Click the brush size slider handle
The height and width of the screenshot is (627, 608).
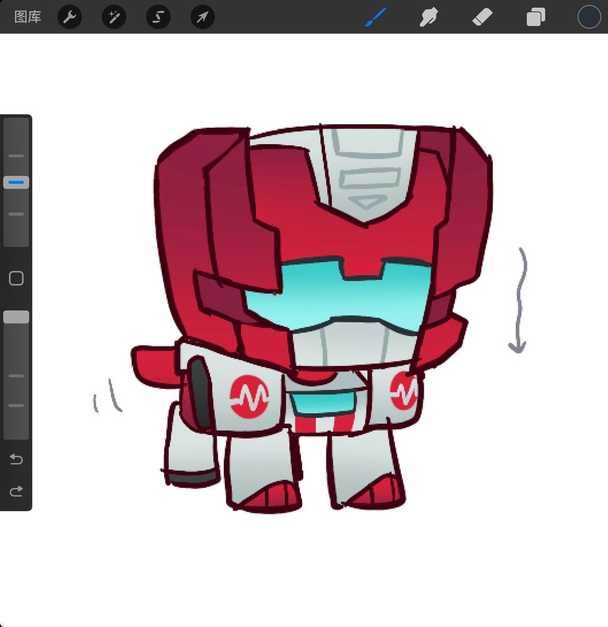[x=16, y=182]
